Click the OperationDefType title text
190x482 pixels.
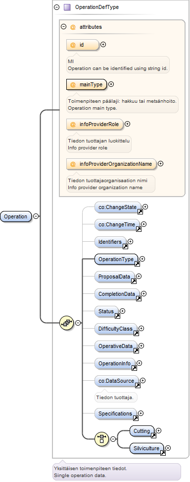(x=97, y=7)
